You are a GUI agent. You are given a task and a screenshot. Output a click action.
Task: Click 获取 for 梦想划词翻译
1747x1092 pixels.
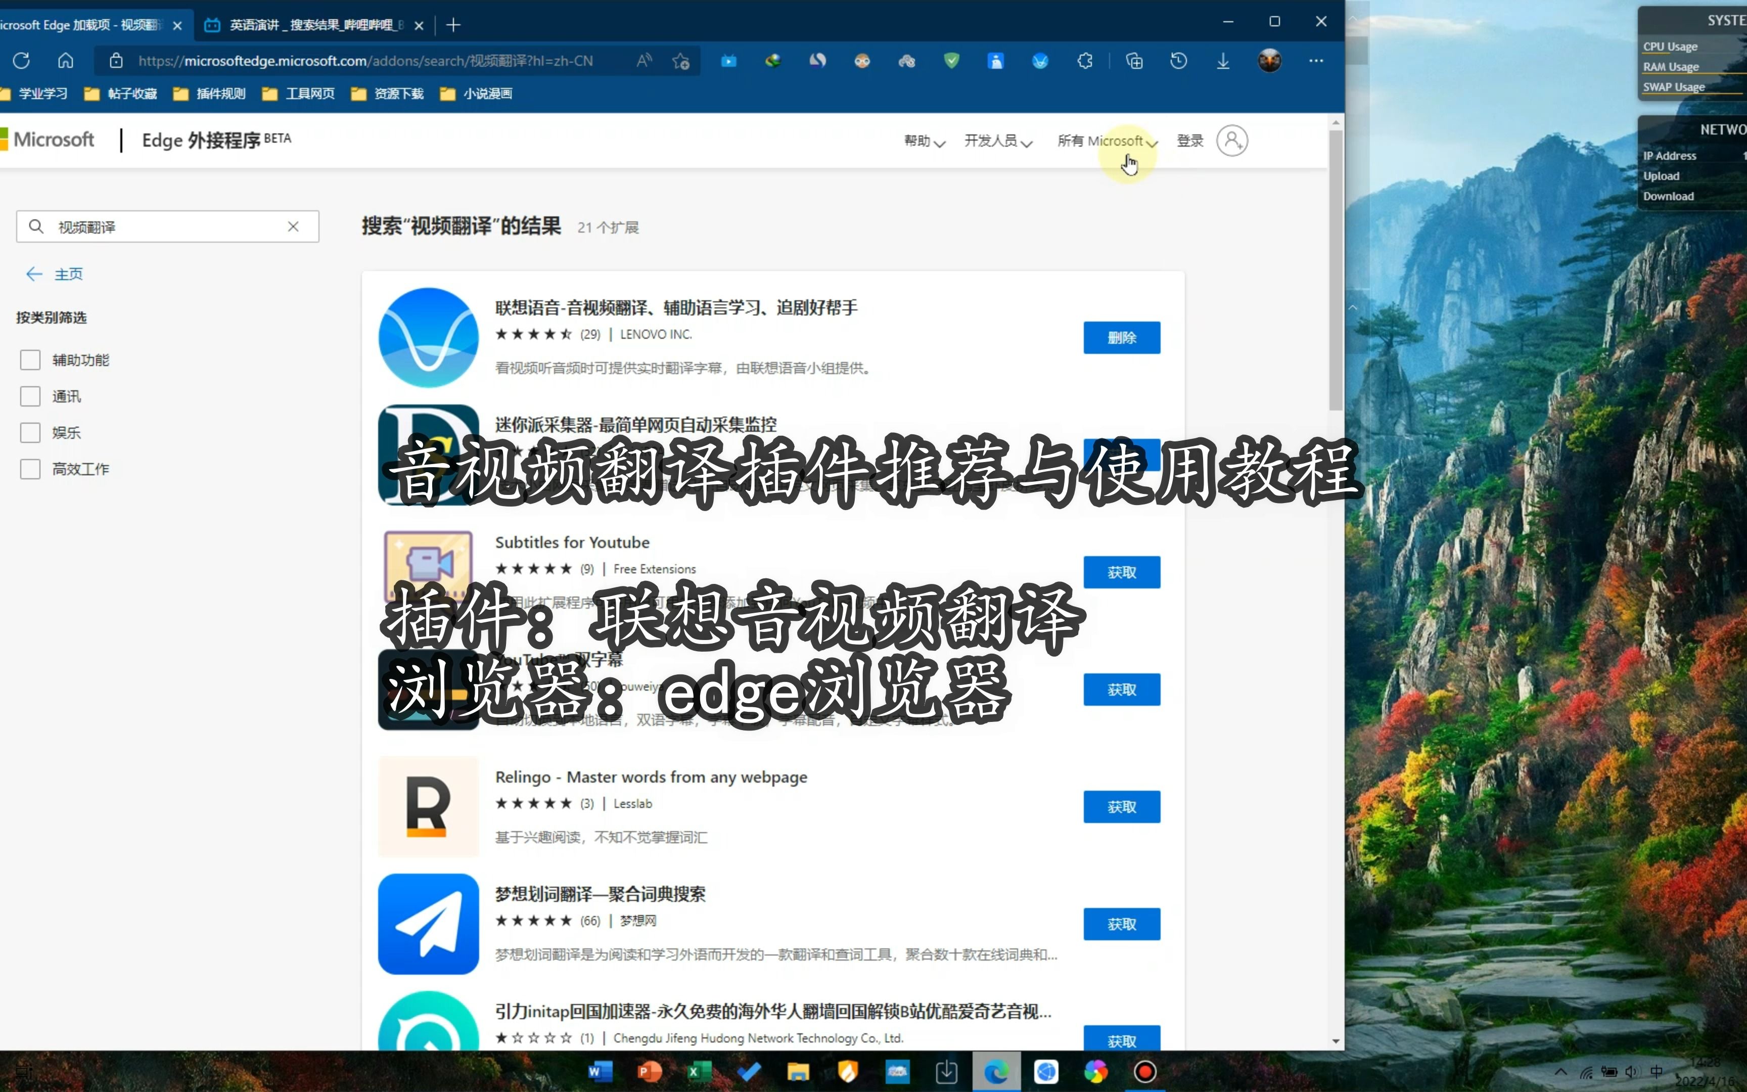coord(1122,924)
